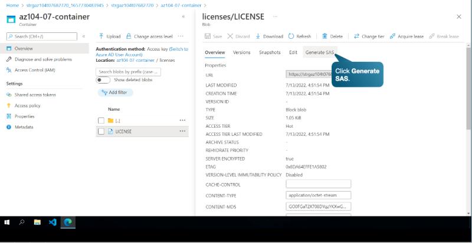The height and width of the screenshot is (243, 472).
Task: Click the Delete trash can icon
Action: point(325,36)
